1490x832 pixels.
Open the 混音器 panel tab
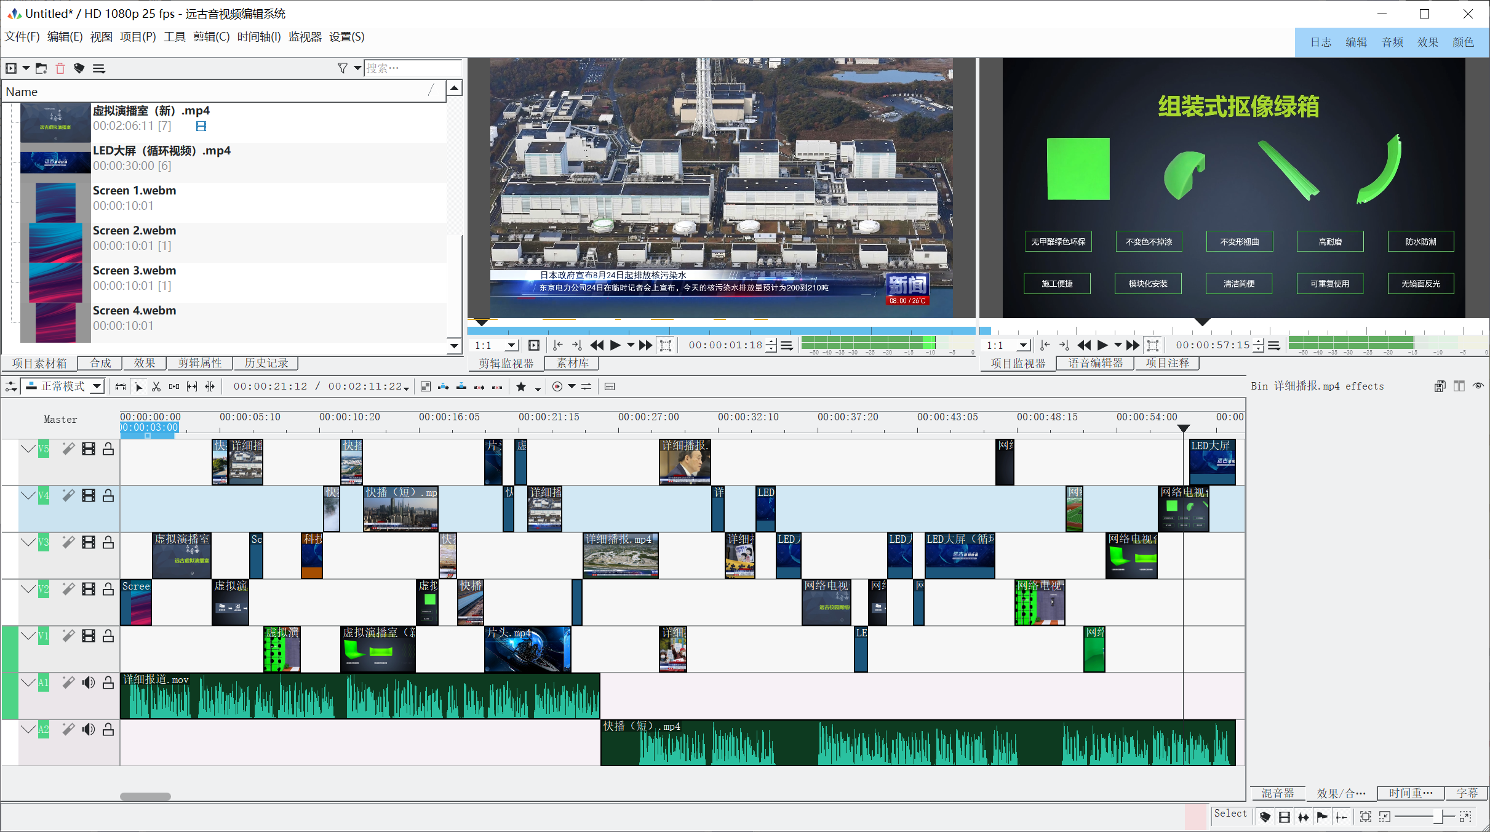tap(1278, 793)
